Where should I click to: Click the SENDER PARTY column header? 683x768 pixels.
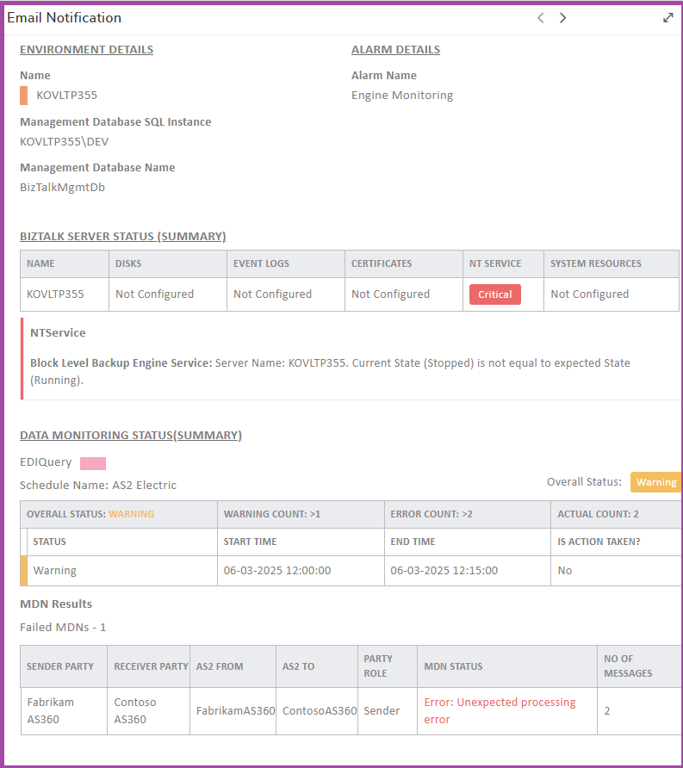point(64,666)
